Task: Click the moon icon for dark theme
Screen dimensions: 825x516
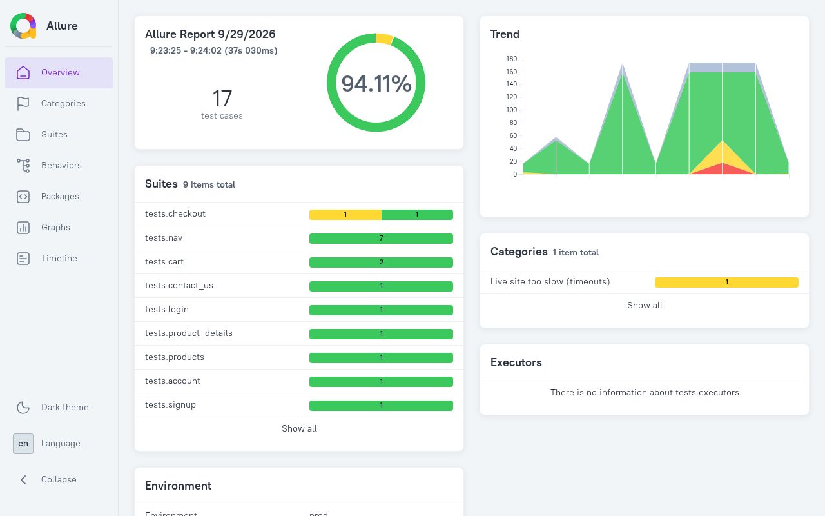Action: [x=23, y=408]
